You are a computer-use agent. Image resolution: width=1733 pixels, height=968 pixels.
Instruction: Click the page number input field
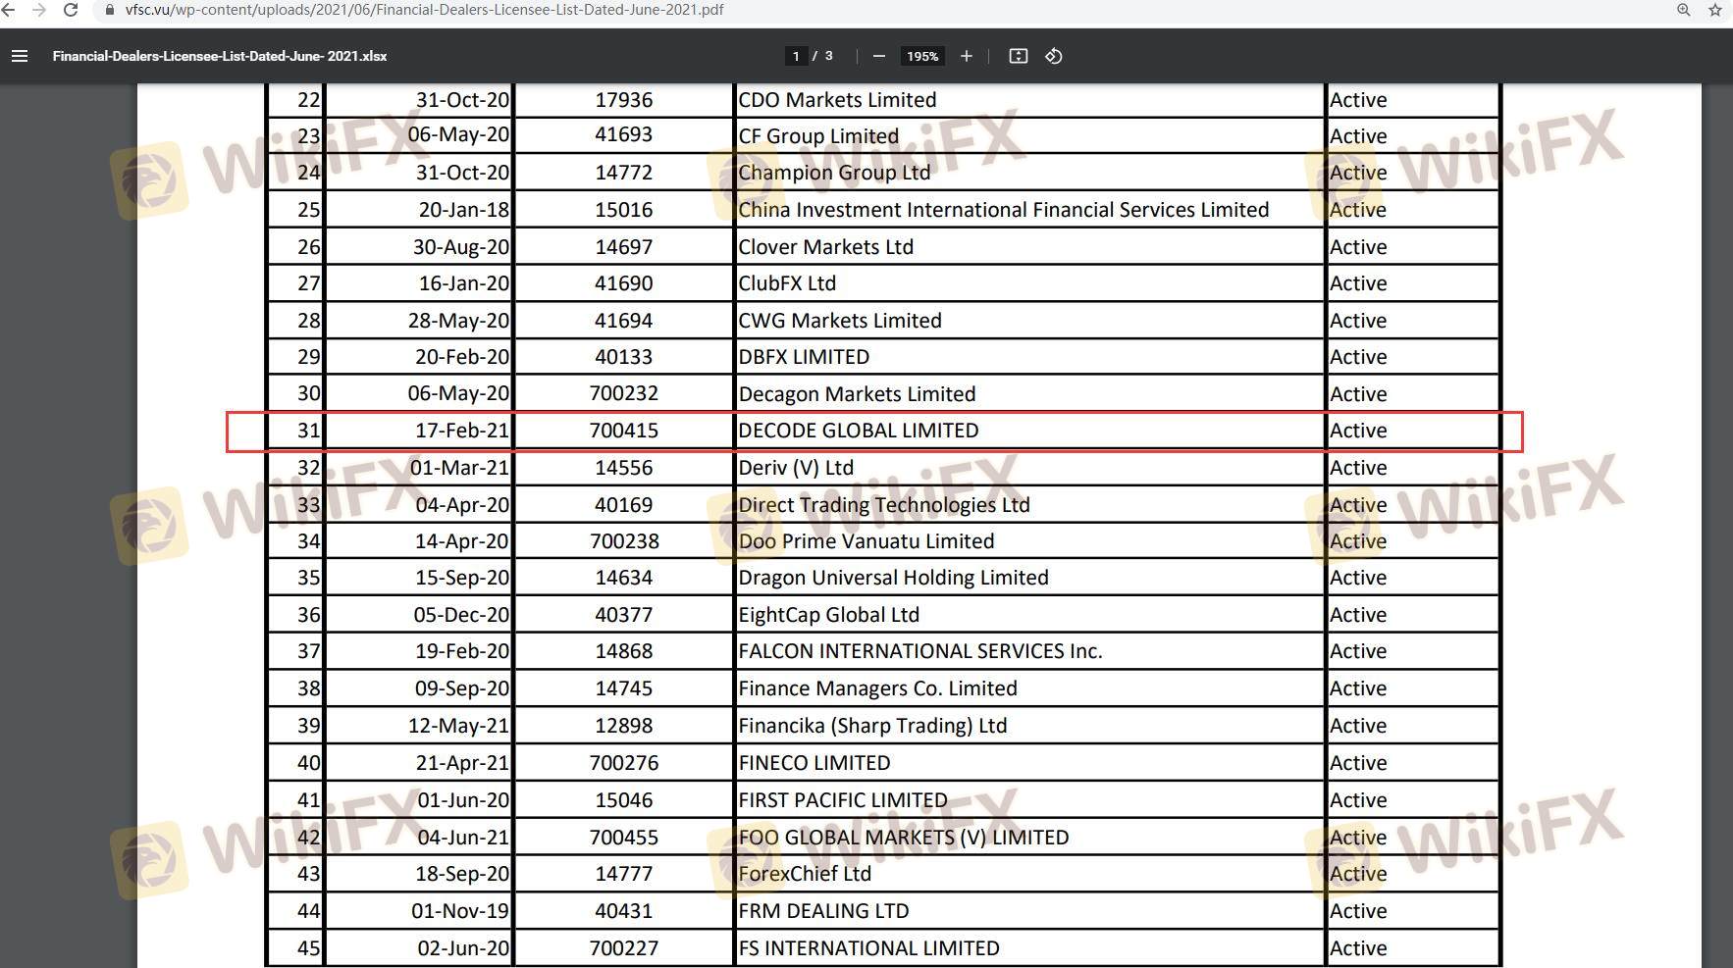point(795,56)
